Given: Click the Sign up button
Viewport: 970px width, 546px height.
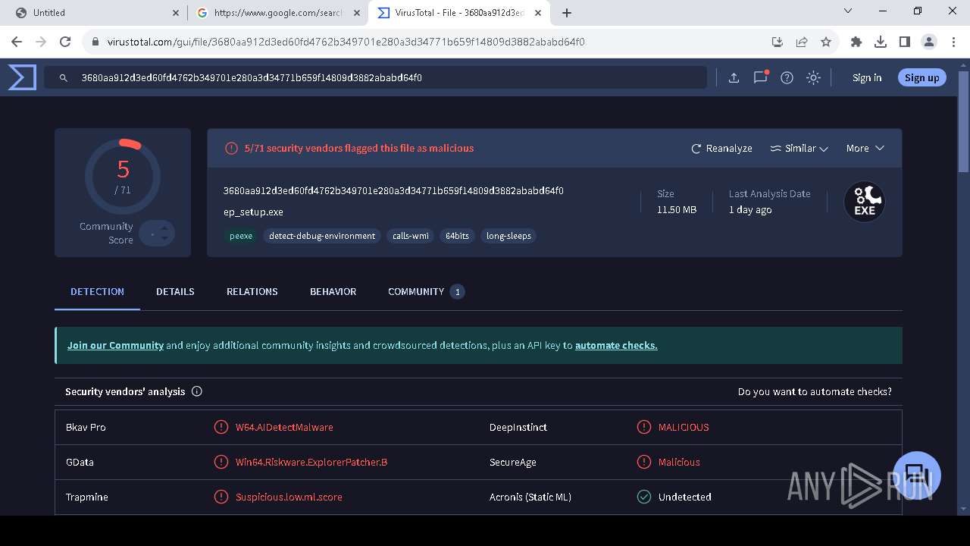Looking at the screenshot, I should click(921, 77).
